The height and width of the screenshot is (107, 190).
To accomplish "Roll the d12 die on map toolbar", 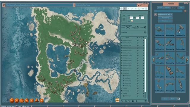I will [x=17, y=100].
